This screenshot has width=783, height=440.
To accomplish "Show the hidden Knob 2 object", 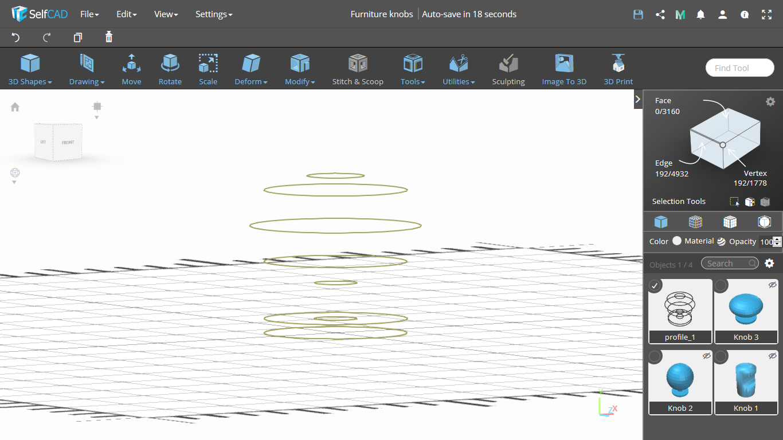I will tap(706, 356).
